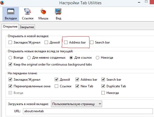This screenshot has height=117, width=154.
Task: Click the URL field with about:newtab
Action: 88,111
